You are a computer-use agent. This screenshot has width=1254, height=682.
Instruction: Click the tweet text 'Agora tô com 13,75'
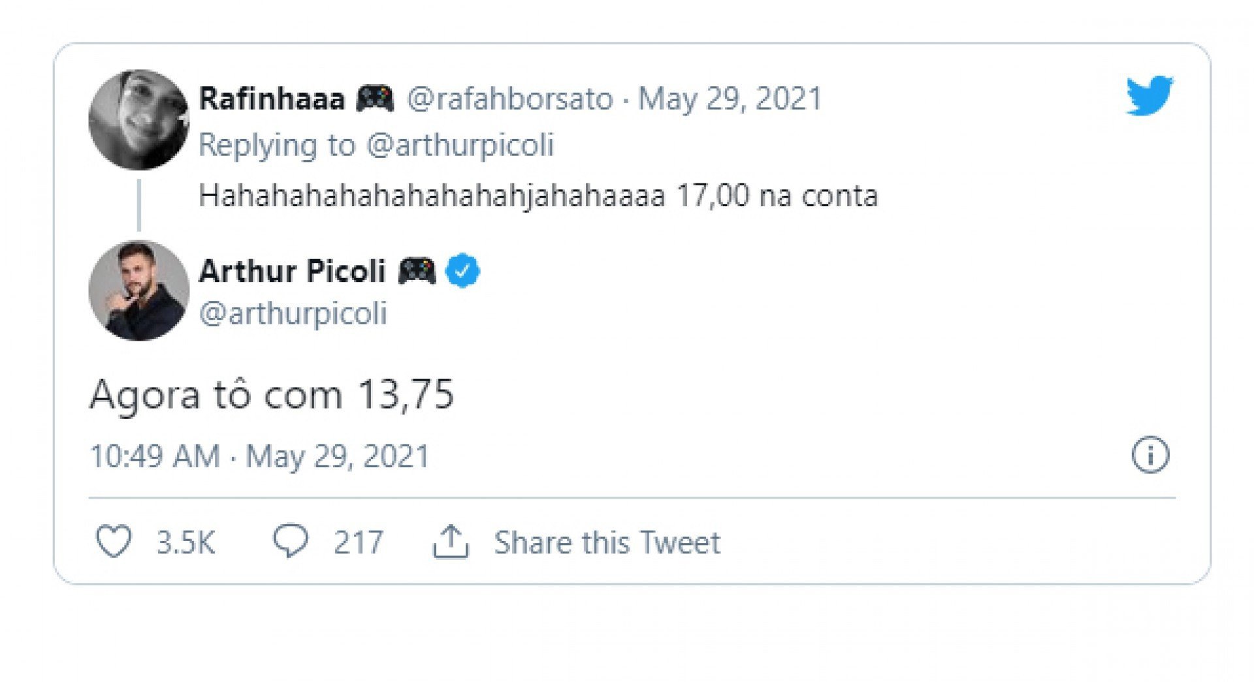[x=272, y=395]
